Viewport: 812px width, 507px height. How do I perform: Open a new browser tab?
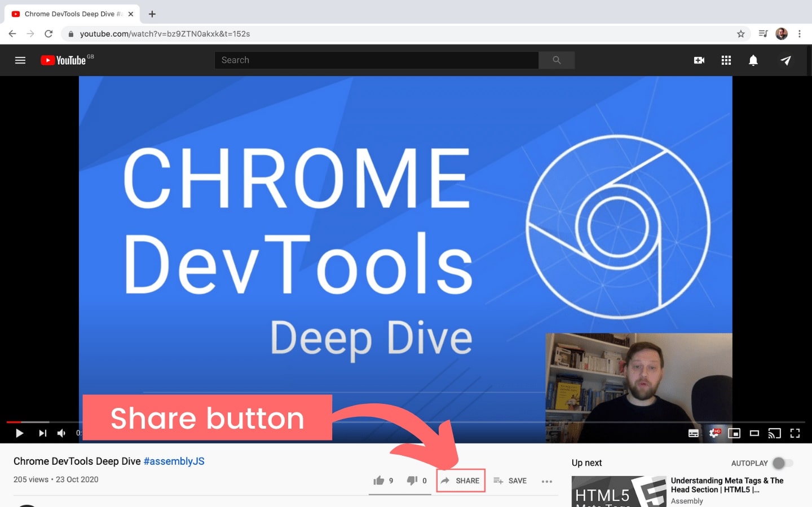click(x=152, y=14)
